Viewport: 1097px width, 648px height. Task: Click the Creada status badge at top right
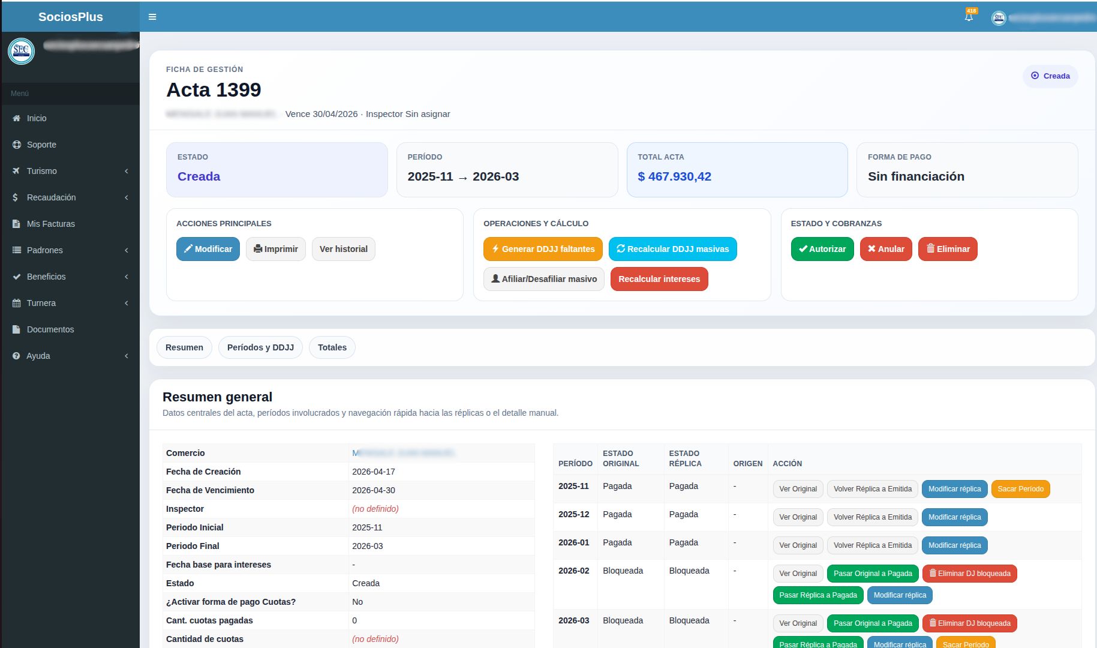point(1050,76)
